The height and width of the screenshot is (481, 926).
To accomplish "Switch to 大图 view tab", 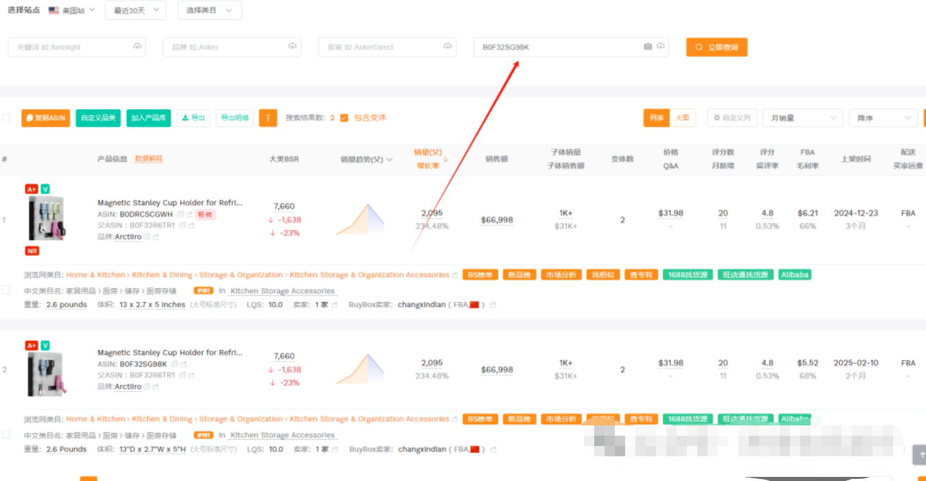I will point(682,118).
